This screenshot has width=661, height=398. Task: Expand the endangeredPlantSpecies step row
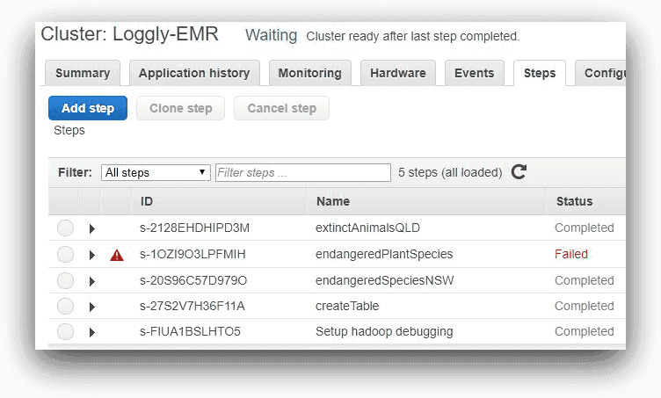pyautogui.click(x=92, y=255)
